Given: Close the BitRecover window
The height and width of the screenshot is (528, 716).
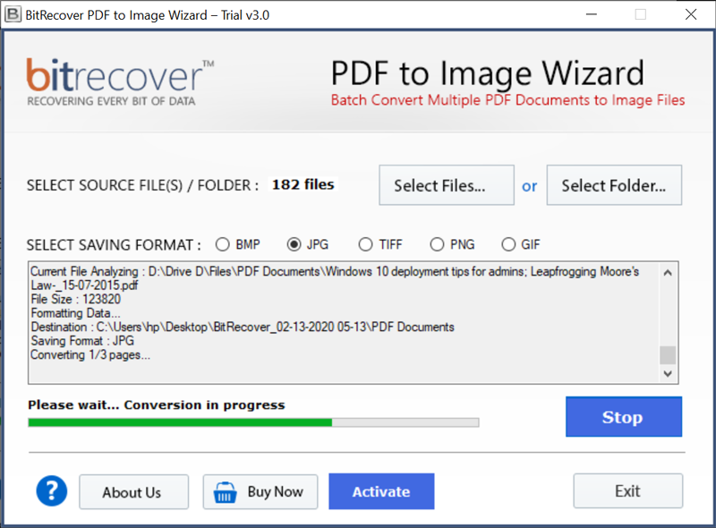Looking at the screenshot, I should coord(691,14).
